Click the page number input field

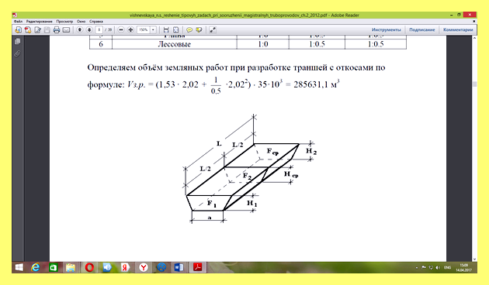click(99, 30)
